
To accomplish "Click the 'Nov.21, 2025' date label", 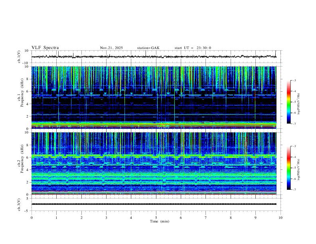I will [x=111, y=48].
